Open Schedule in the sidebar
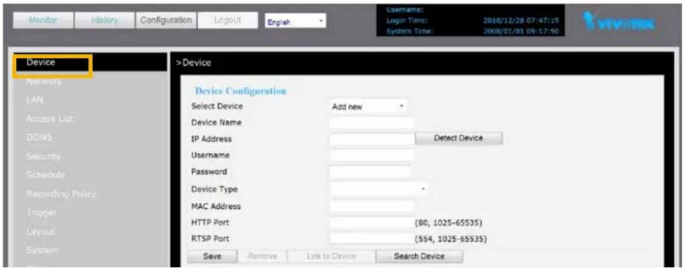The width and height of the screenshot is (683, 268). coord(45,175)
